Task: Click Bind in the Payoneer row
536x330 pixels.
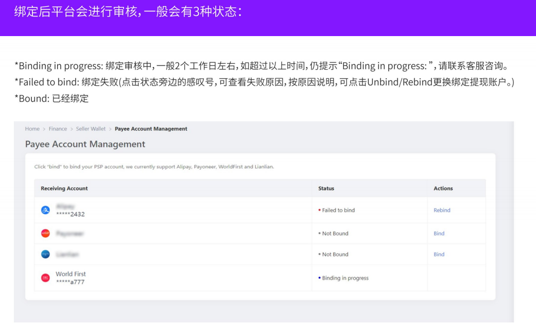Action: tap(439, 234)
